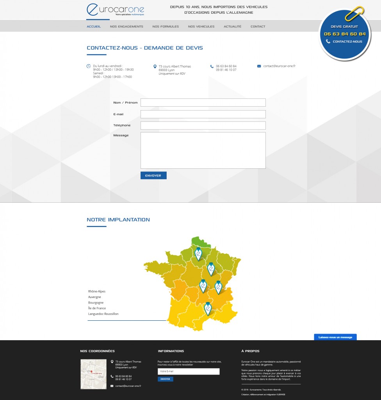
Task: Open the footer map thumbnail
Action: [x=93, y=374]
